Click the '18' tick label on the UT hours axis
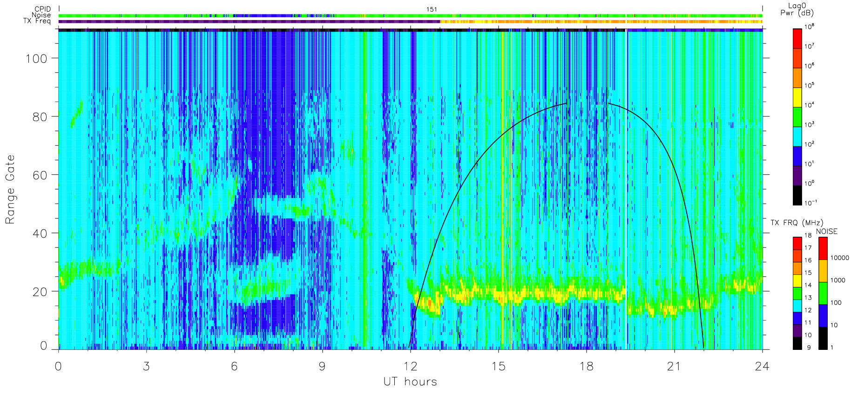The height and width of the screenshot is (396, 858). tap(586, 366)
